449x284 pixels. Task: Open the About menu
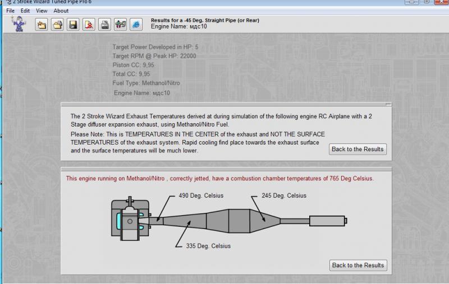[61, 11]
